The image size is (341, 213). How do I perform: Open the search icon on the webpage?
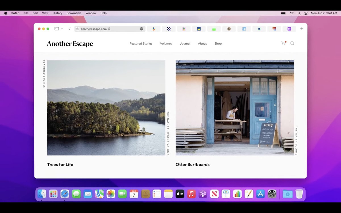tap(292, 43)
